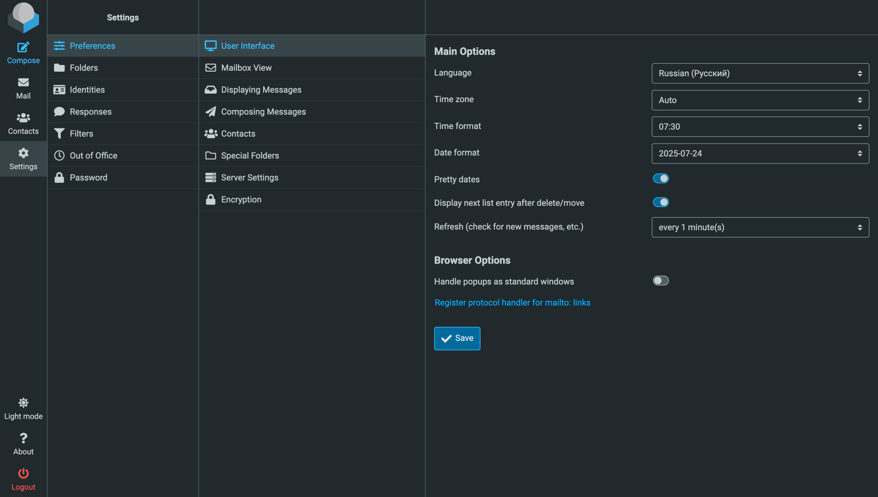This screenshot has height=497, width=878.
Task: Select Folders in settings menu
Action: point(123,68)
